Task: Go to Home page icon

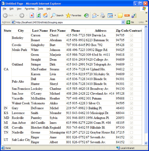Action: [45, 15]
